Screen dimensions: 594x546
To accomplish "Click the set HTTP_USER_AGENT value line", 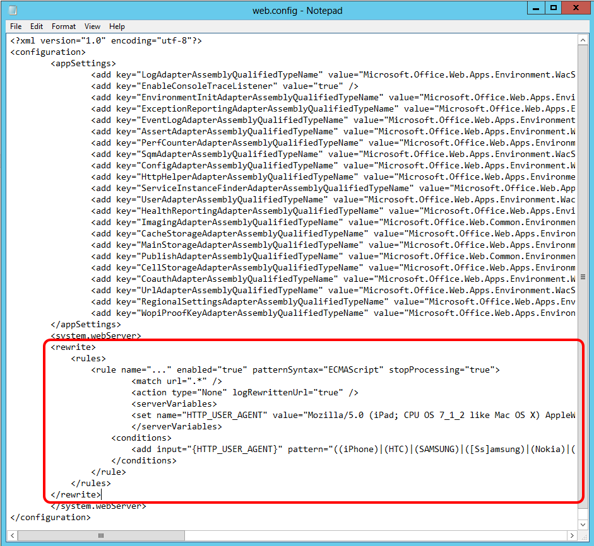I will [x=353, y=415].
